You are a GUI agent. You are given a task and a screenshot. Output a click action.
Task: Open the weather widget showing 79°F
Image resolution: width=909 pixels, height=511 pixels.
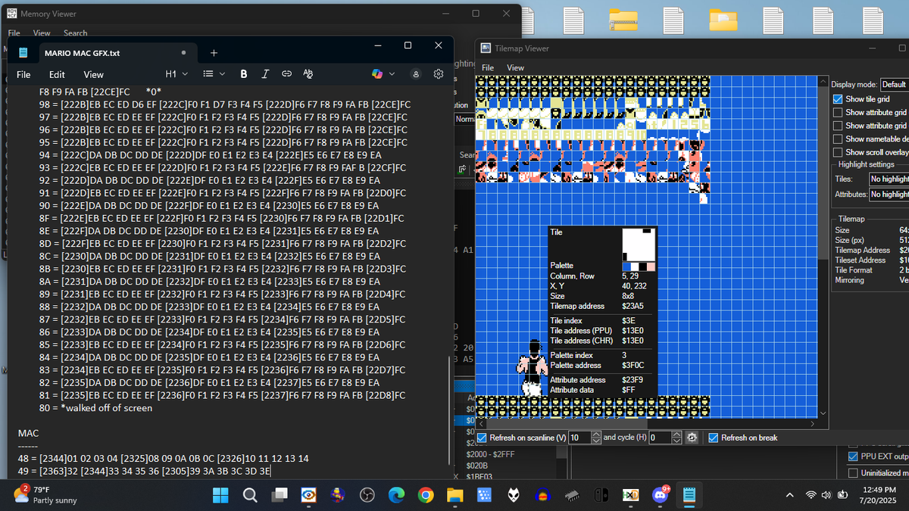pyautogui.click(x=45, y=495)
